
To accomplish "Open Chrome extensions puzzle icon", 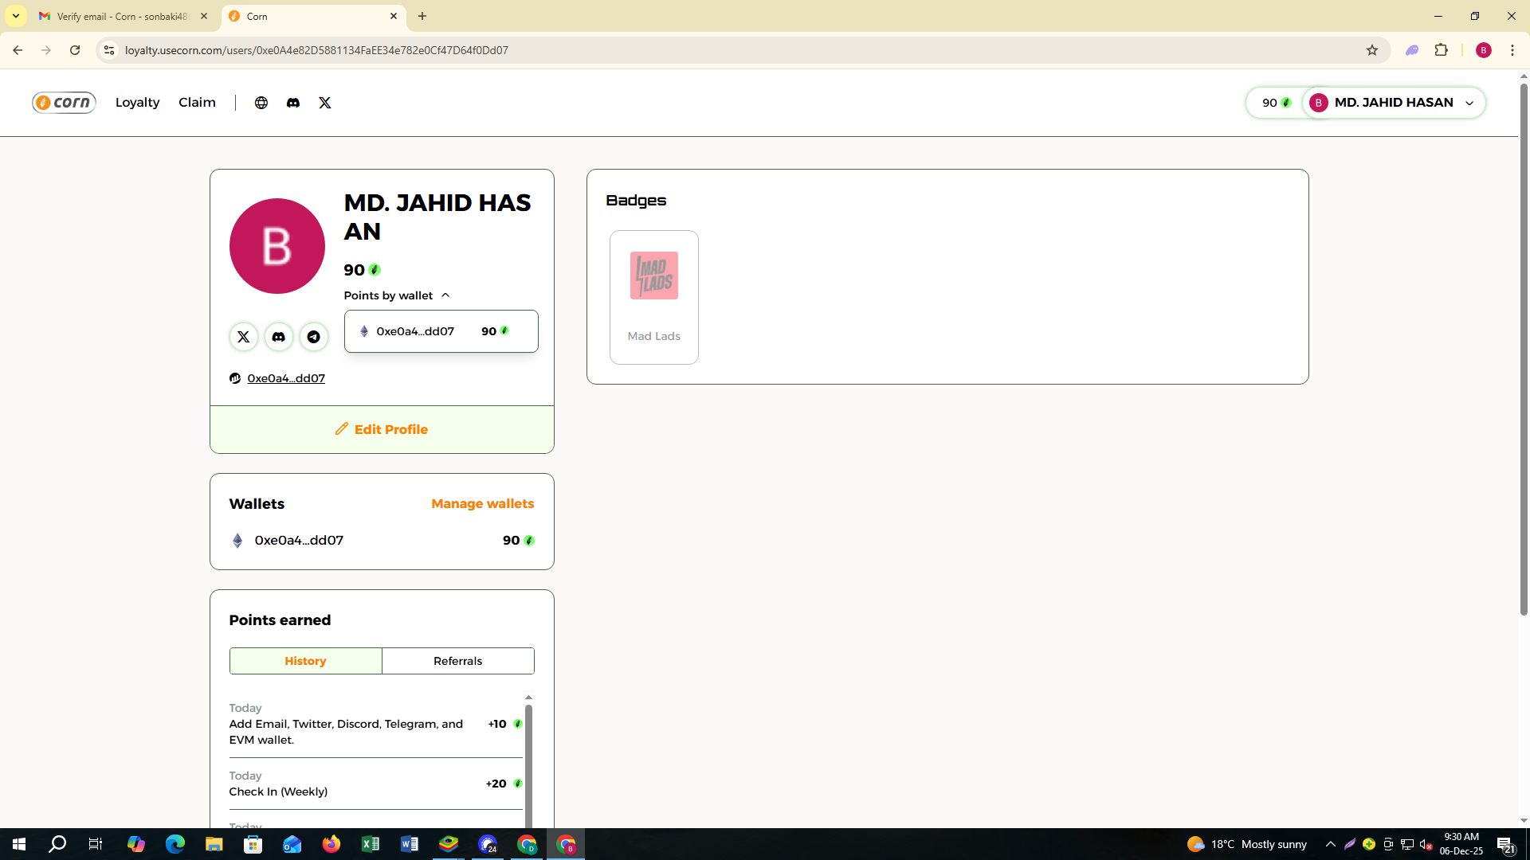I will pos(1441,50).
